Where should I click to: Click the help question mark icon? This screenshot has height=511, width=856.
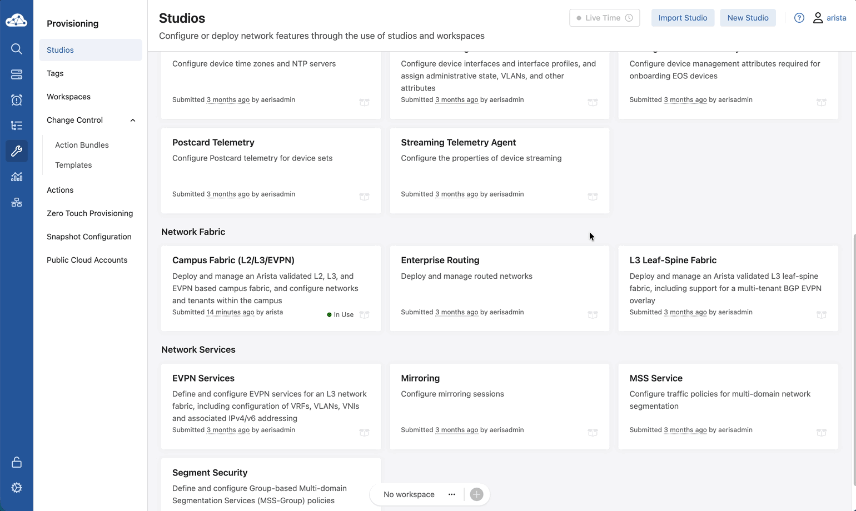(799, 18)
